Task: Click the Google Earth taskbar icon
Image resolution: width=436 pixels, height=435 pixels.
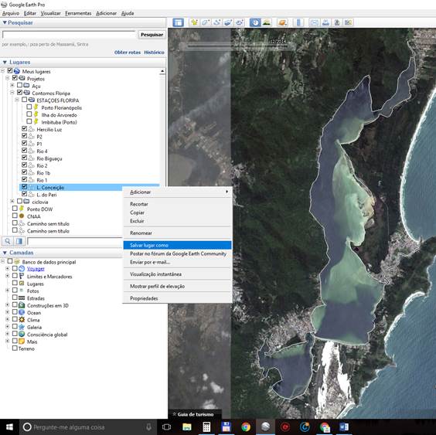Action: tap(266, 427)
